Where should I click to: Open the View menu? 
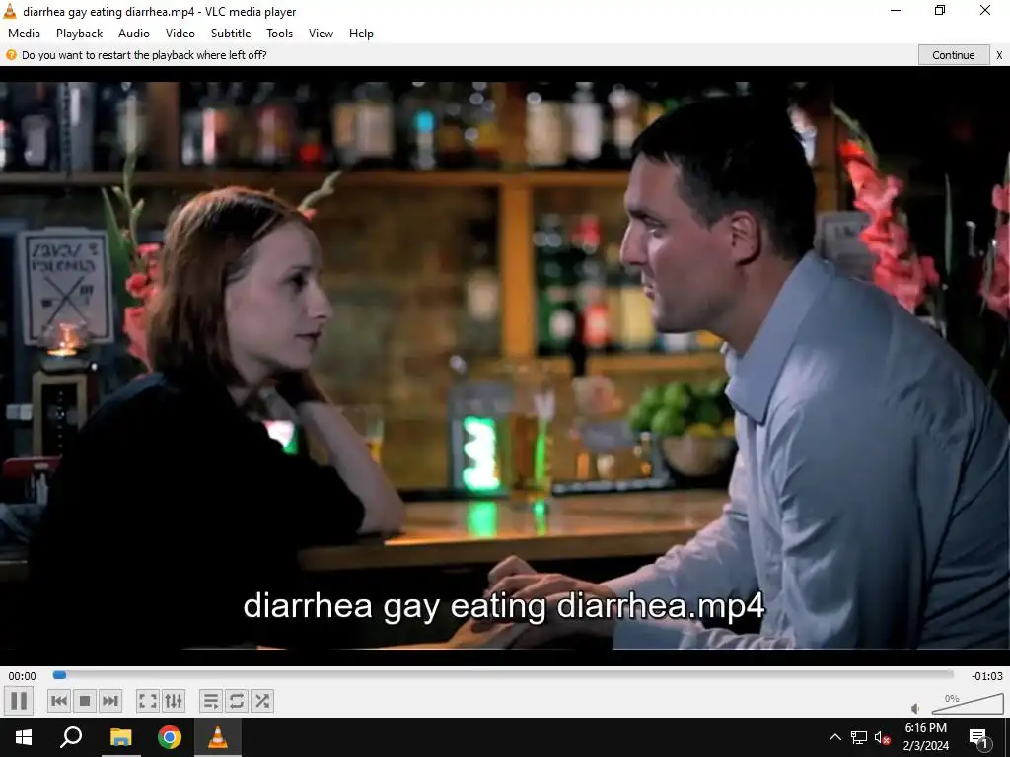click(x=321, y=34)
